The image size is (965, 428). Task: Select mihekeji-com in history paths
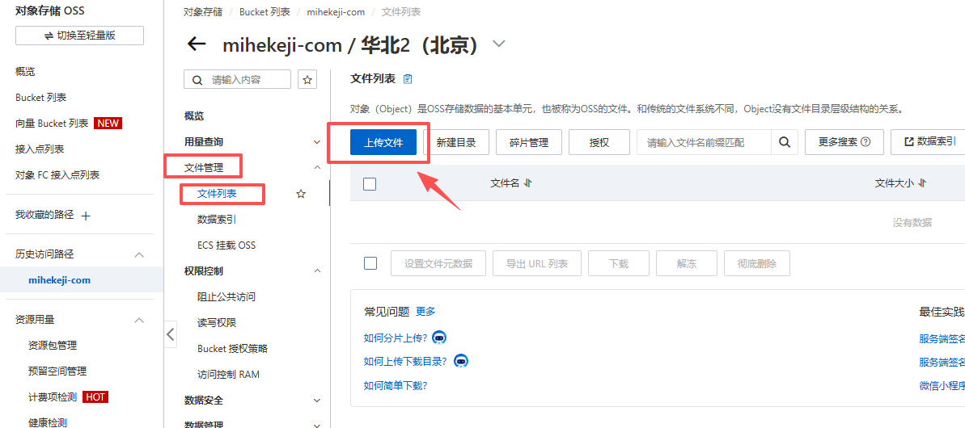pos(60,280)
